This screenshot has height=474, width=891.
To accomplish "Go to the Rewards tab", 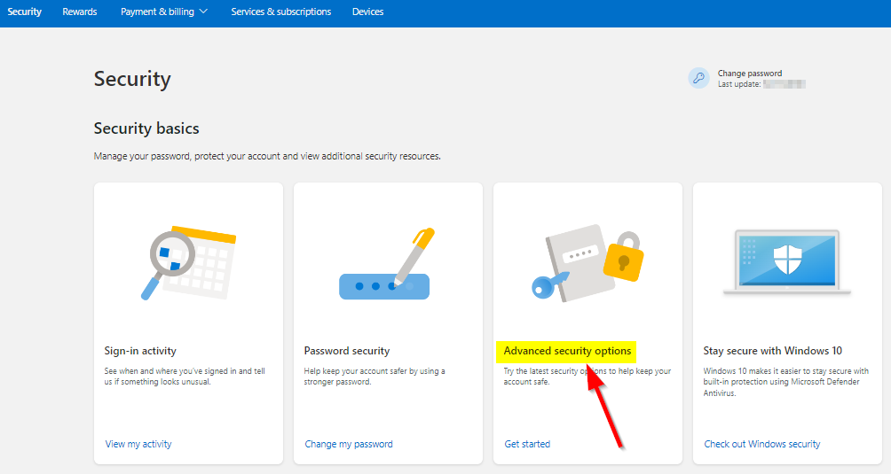I will pyautogui.click(x=80, y=12).
